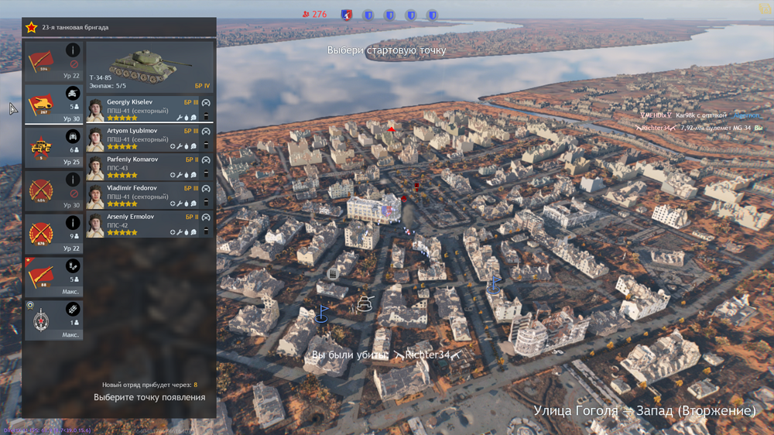Click 'БР IV' tank rating label

202,86
